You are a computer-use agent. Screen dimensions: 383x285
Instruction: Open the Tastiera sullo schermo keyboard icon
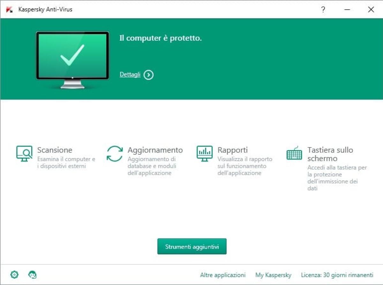(294, 154)
